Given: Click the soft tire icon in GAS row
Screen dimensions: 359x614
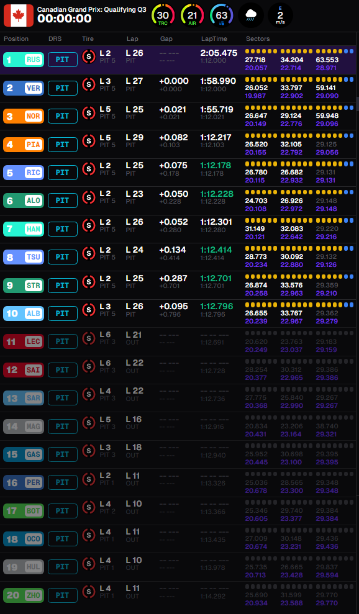Looking at the screenshot, I should [89, 451].
